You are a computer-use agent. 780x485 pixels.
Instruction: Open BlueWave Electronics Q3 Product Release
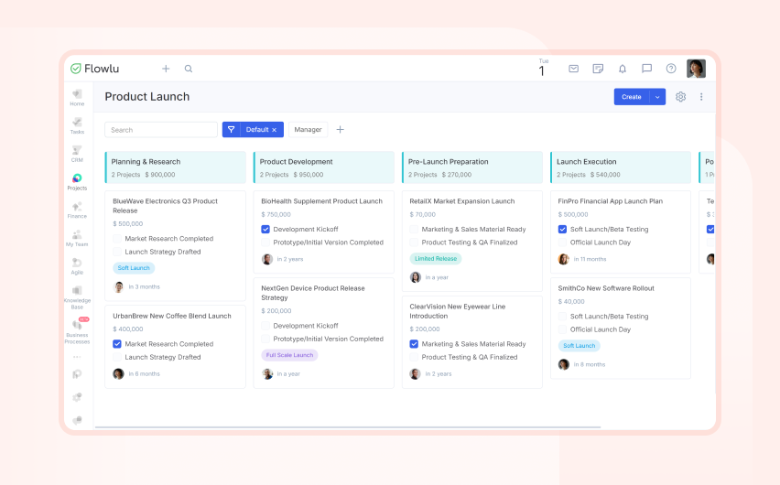(165, 206)
